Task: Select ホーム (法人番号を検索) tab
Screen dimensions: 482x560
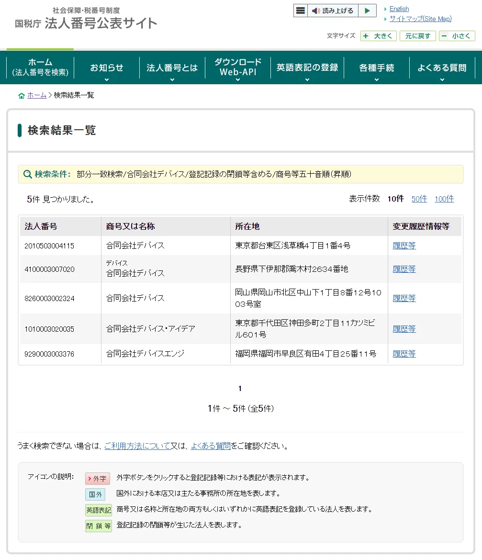Action: pos(40,67)
